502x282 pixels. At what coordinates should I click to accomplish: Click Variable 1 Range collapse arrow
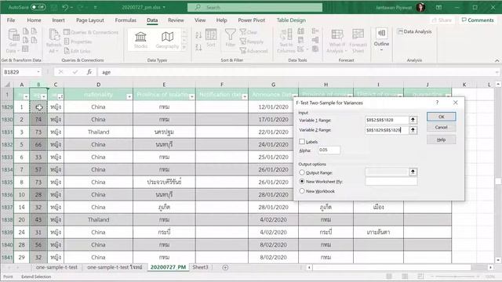(413, 120)
